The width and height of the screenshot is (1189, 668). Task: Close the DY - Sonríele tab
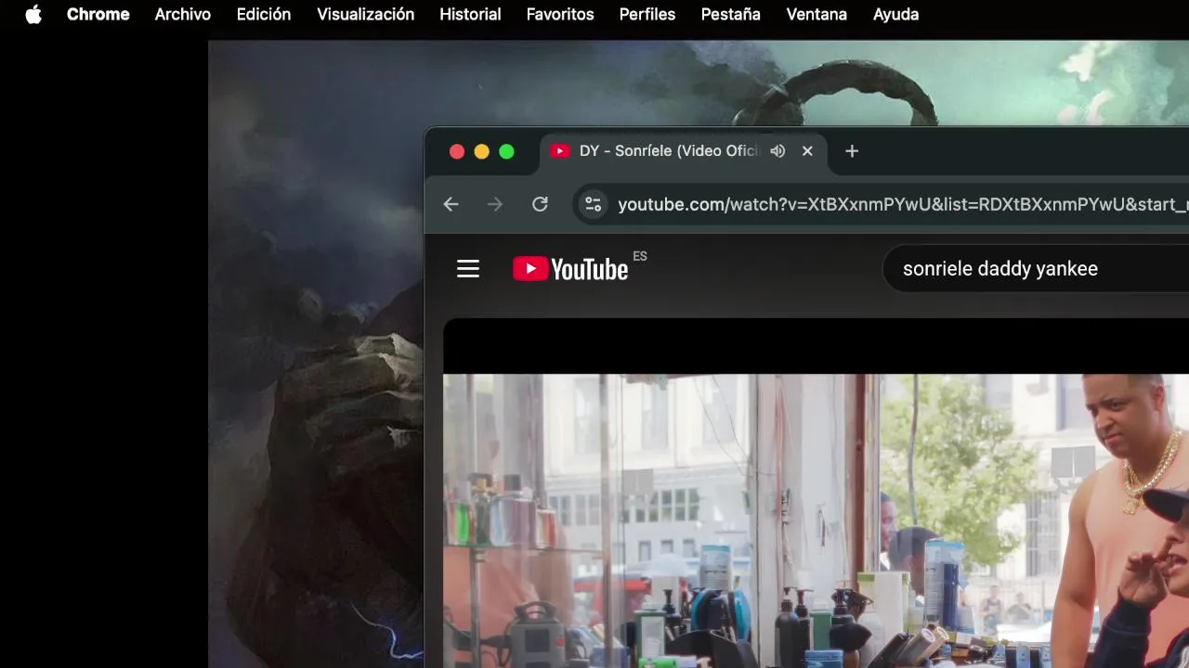tap(807, 151)
